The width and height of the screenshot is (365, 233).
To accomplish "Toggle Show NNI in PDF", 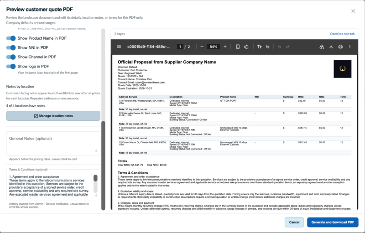I will 11,47.
